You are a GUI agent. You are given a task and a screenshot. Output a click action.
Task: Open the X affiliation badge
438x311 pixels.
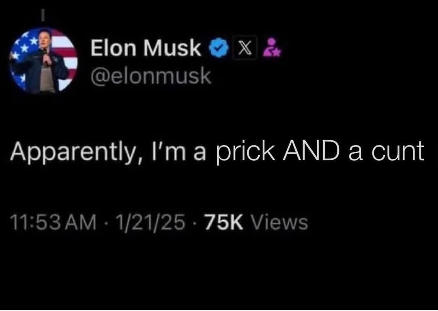click(245, 48)
